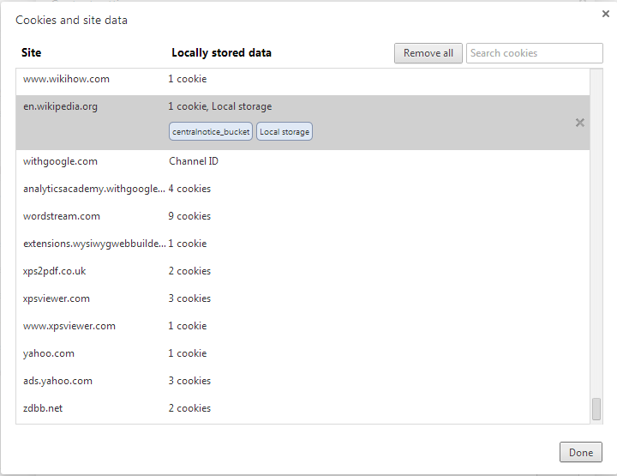The image size is (617, 476).
Task: Select the www.xpsviewer.com row
Action: coord(303,326)
